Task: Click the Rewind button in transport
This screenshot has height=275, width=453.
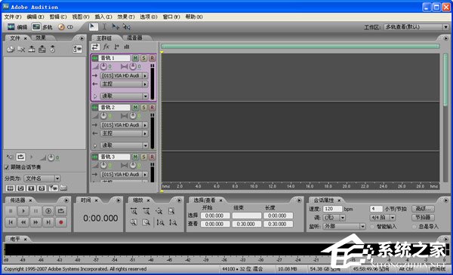Action: [x=23, y=222]
